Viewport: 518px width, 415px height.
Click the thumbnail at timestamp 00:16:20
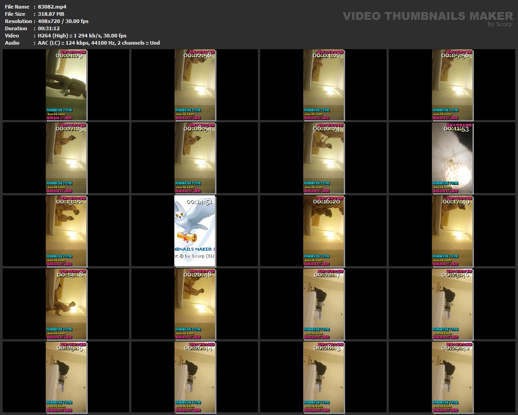(x=323, y=231)
